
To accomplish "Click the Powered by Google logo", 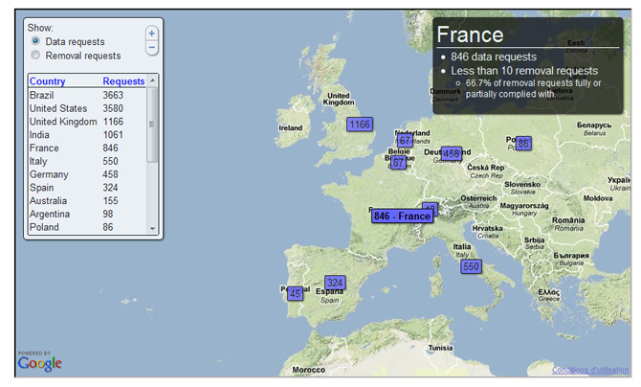I will [39, 361].
